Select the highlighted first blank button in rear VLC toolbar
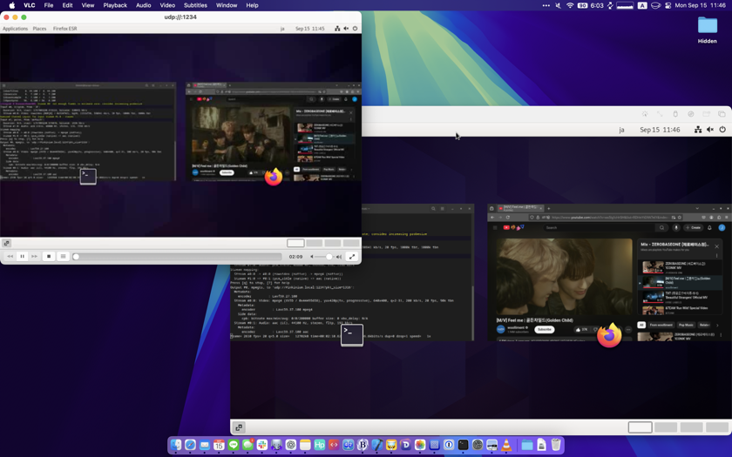This screenshot has width=732, height=457. [640, 427]
